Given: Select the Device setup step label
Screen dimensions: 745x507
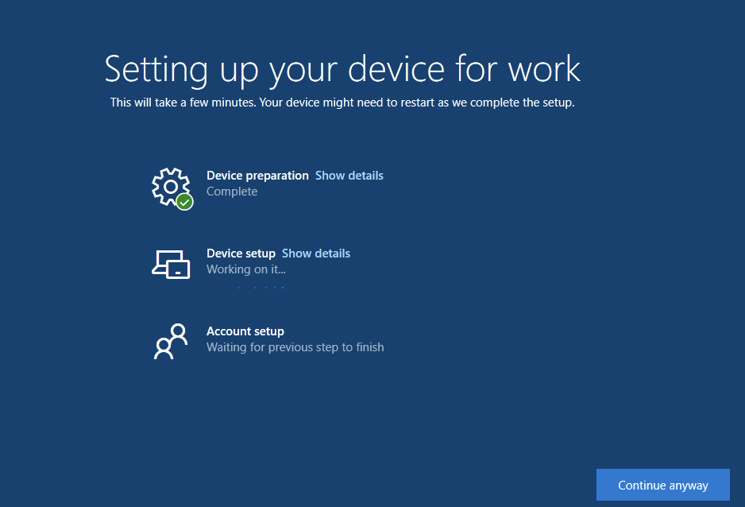Looking at the screenshot, I should point(241,253).
